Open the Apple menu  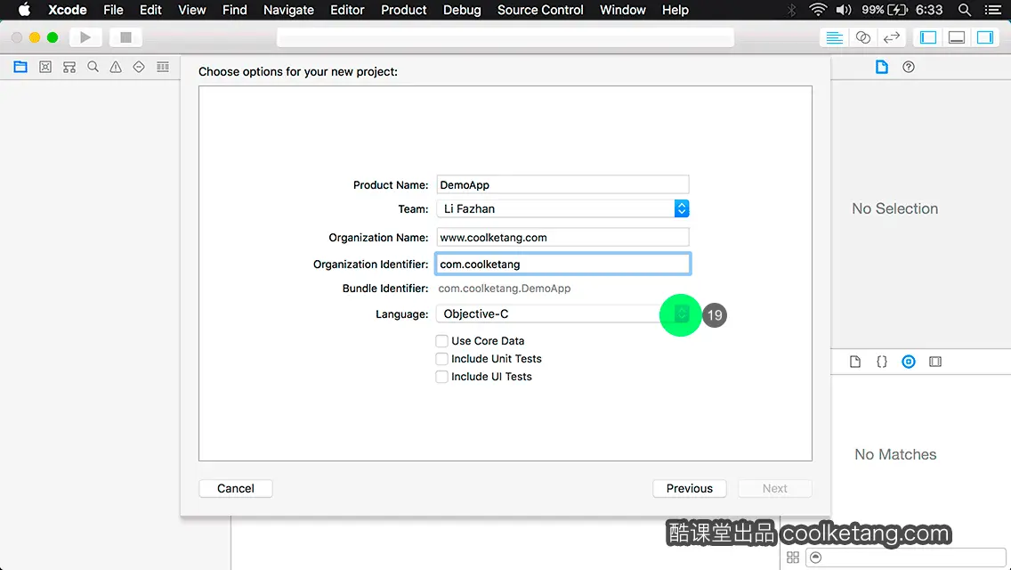[25, 10]
